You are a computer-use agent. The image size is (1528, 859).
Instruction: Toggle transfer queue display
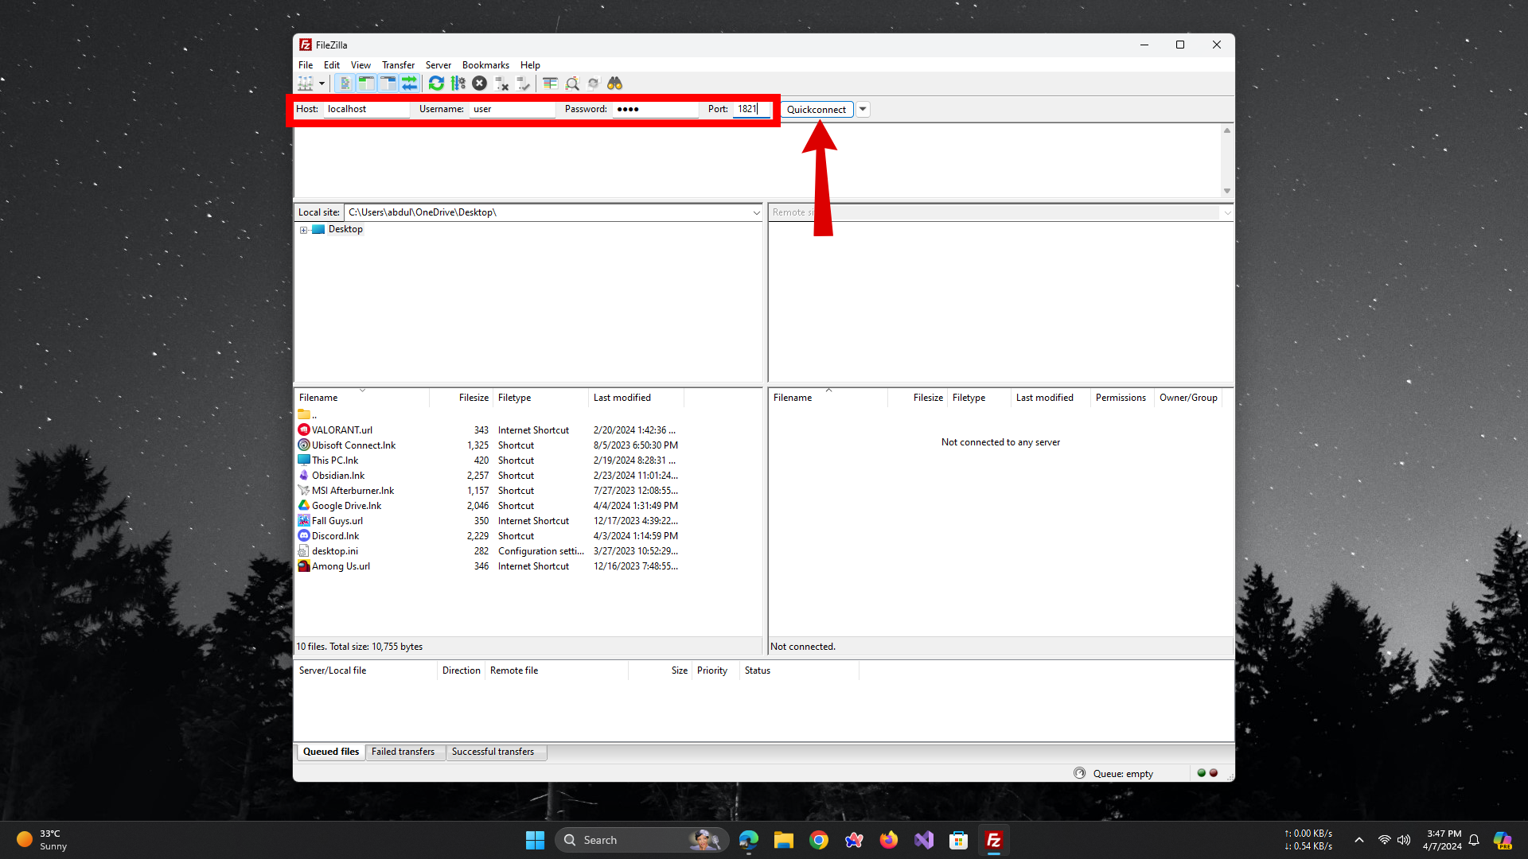coord(409,84)
